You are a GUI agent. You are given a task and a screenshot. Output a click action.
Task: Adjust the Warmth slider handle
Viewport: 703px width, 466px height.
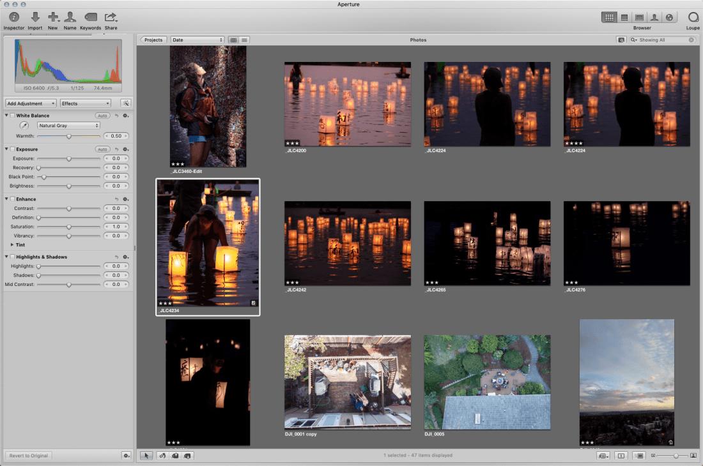click(x=69, y=136)
